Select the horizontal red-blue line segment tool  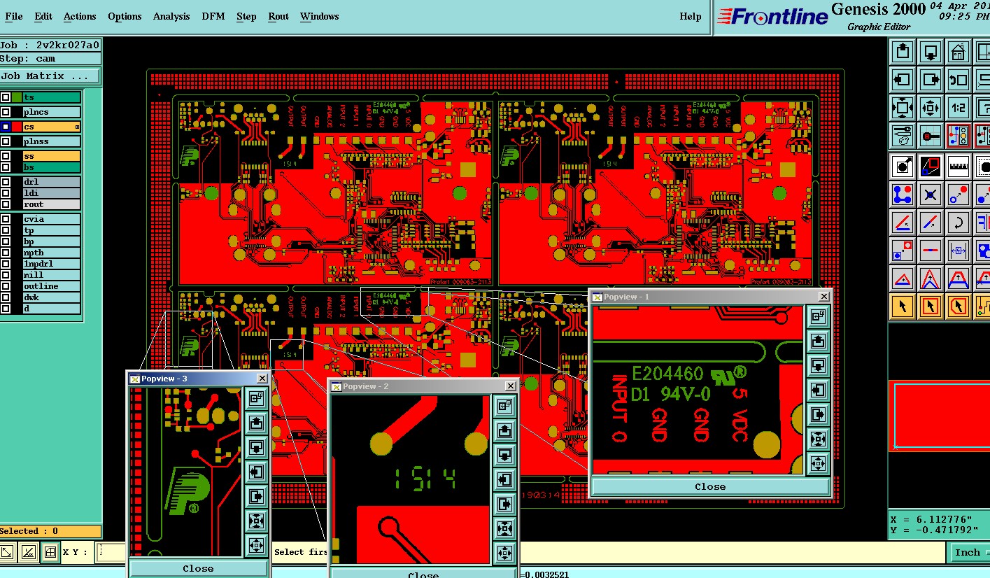point(931,250)
